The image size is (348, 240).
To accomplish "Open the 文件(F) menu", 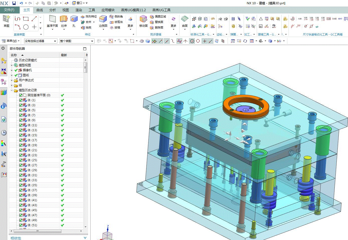I will pos(9,10).
